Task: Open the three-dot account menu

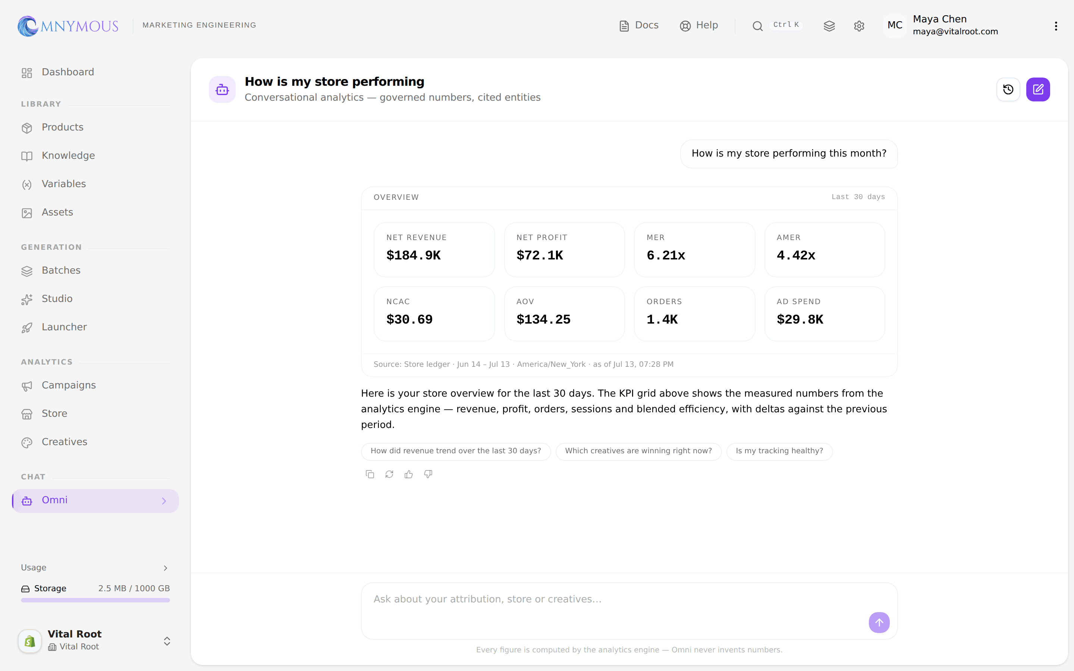Action: pyautogui.click(x=1056, y=26)
